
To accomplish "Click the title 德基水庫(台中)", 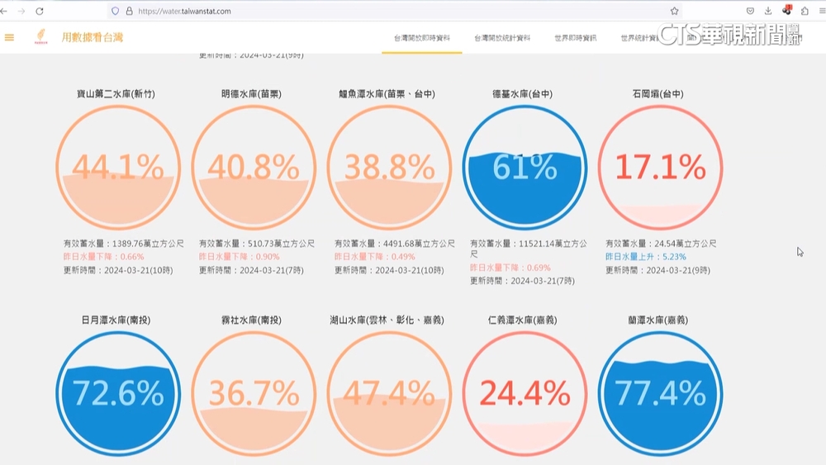I will [523, 93].
